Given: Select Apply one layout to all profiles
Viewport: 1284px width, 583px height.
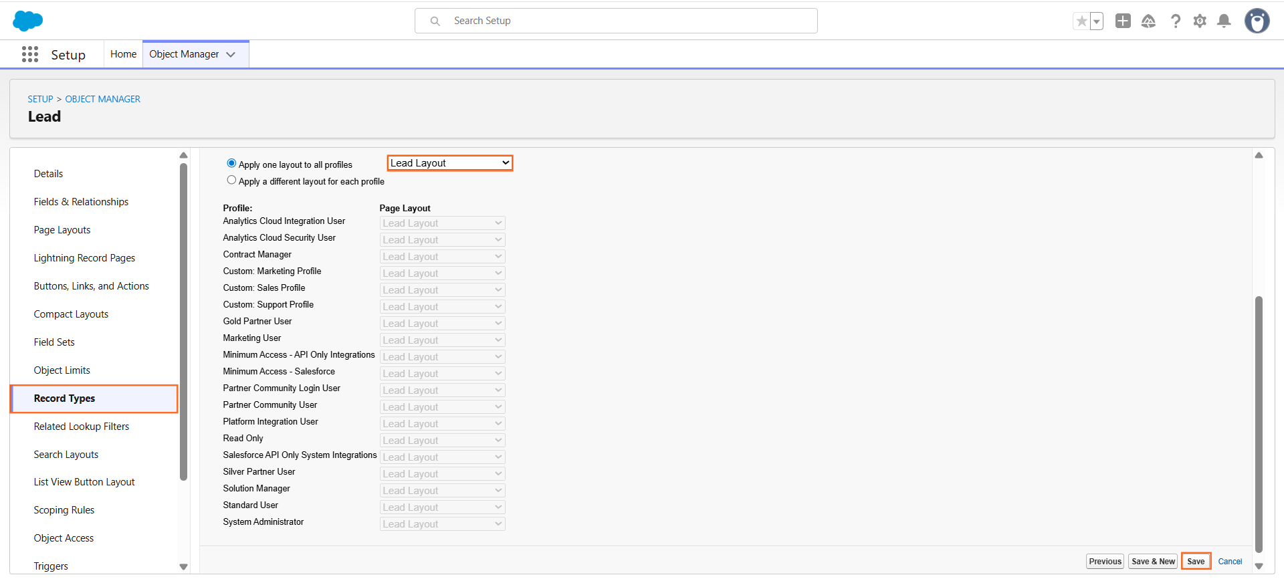Looking at the screenshot, I should (x=231, y=163).
